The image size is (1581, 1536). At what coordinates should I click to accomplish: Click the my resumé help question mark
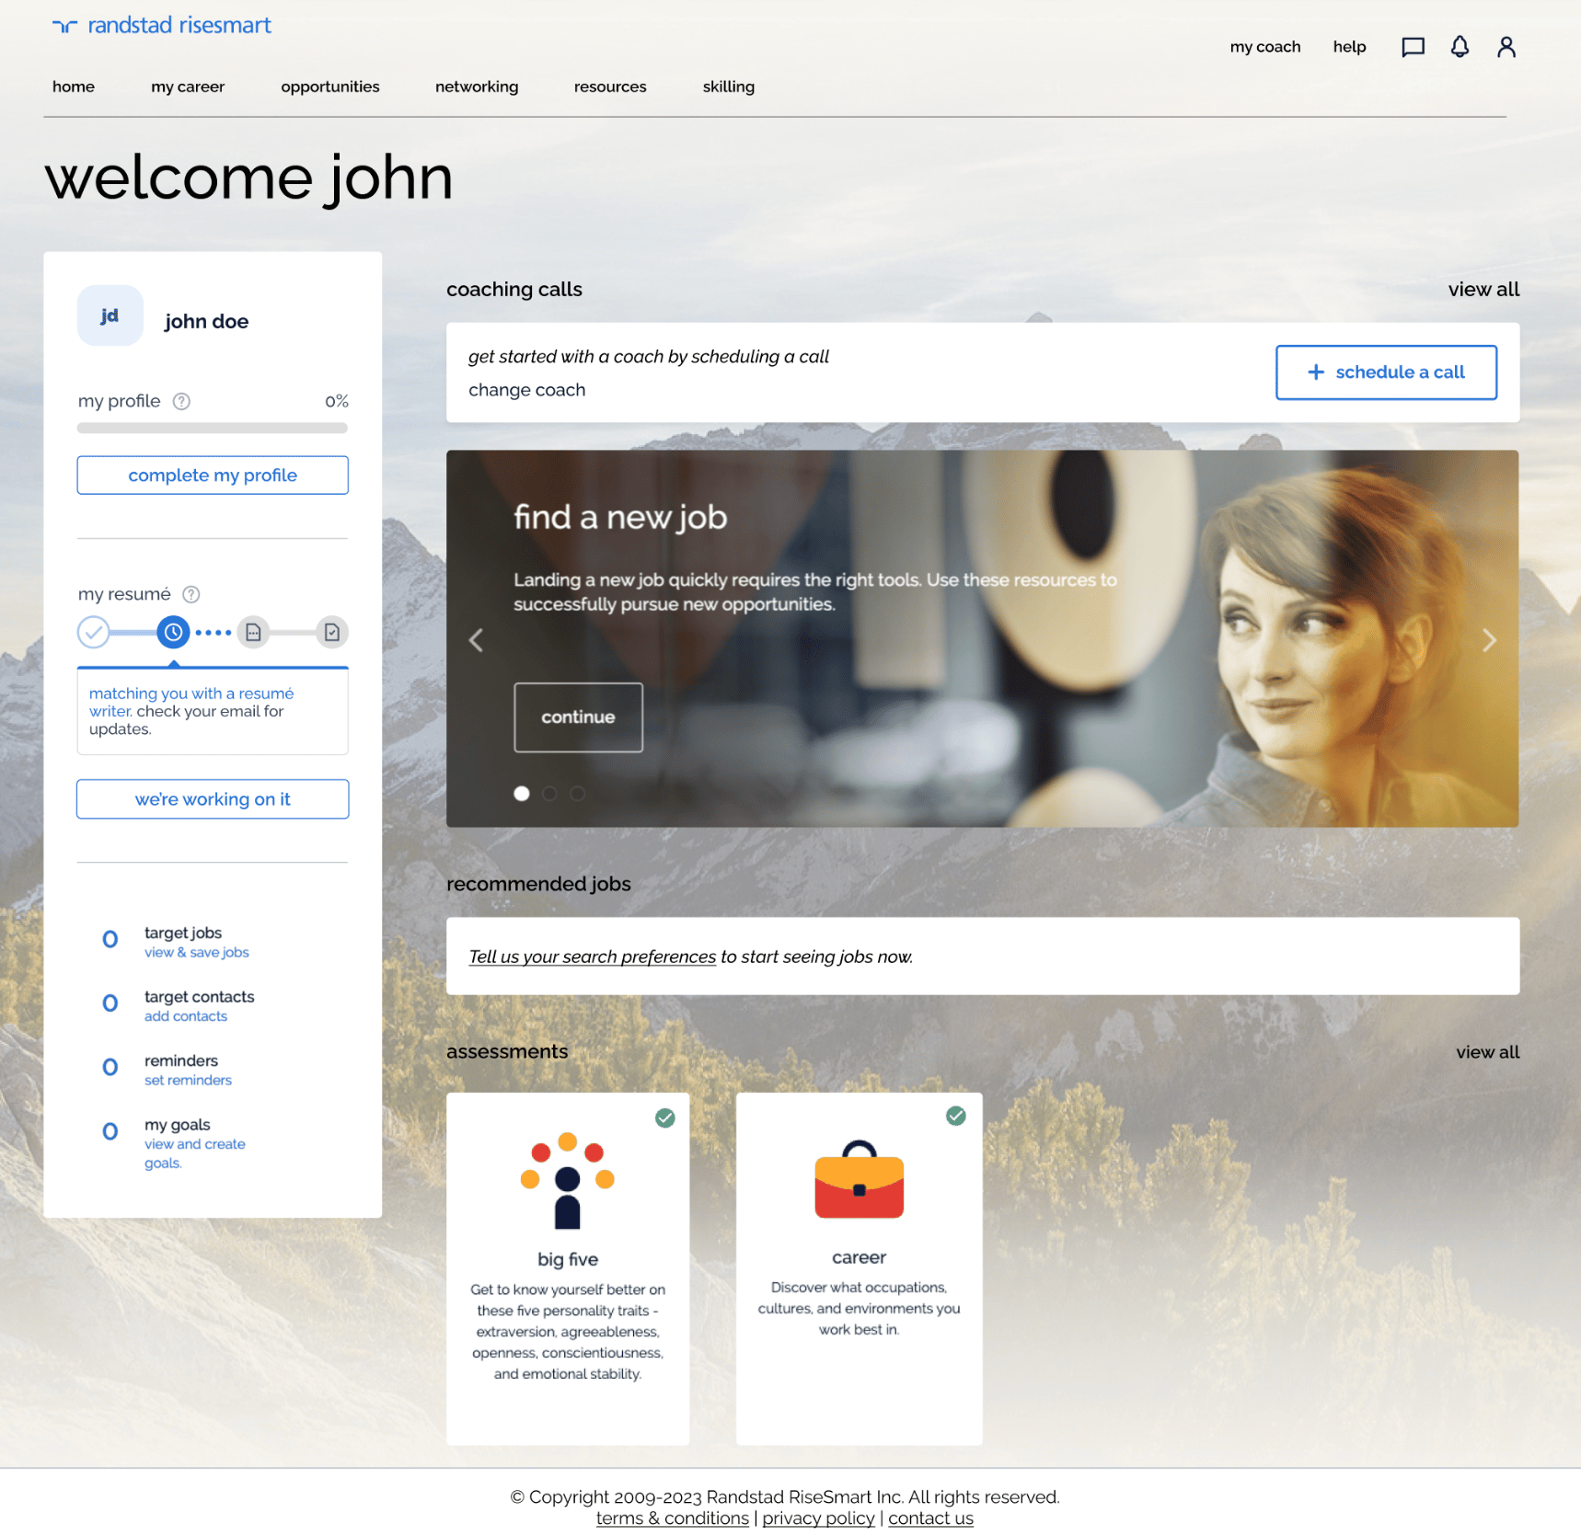tap(191, 594)
